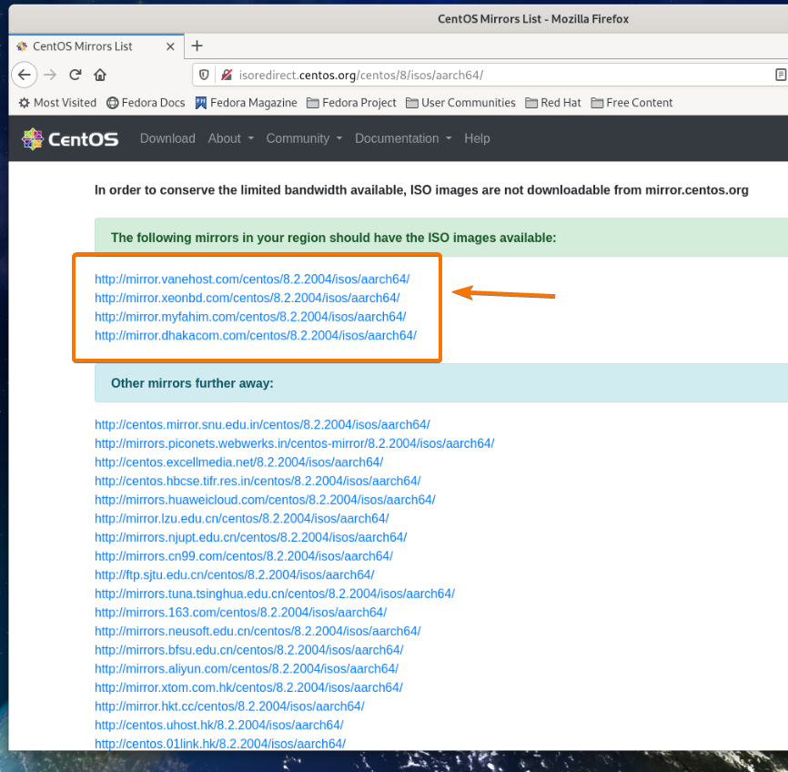
Task: Open mirrors.bfsu.edu.cn mirror link
Action: [248, 650]
